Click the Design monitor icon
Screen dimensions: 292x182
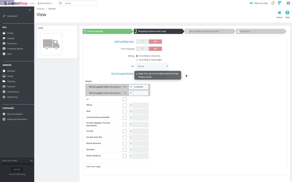pos(4,76)
